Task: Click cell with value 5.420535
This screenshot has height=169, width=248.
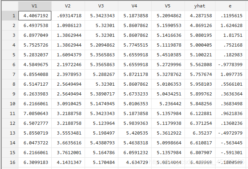Action: pos(135,133)
